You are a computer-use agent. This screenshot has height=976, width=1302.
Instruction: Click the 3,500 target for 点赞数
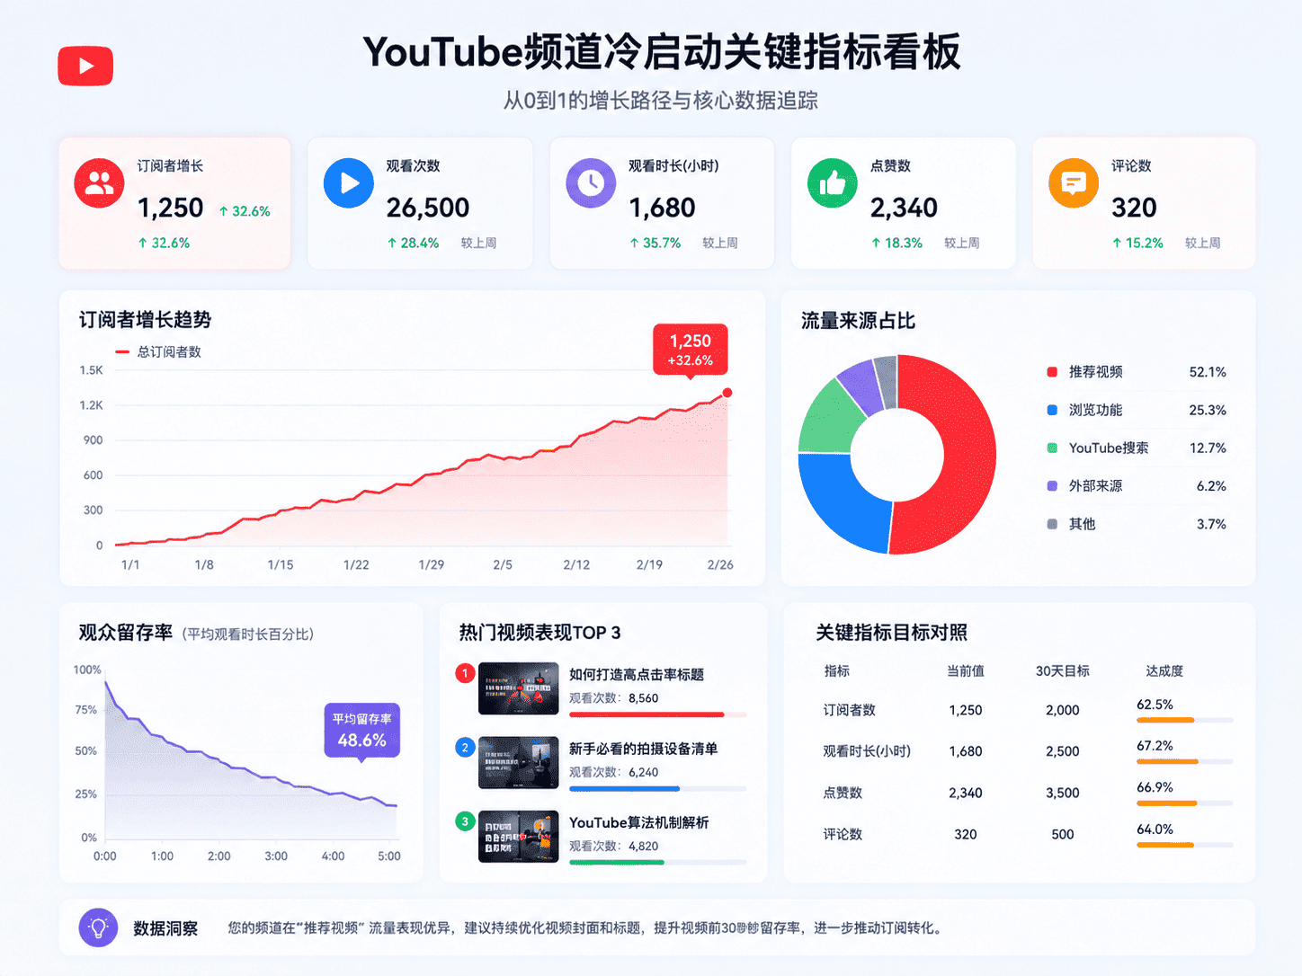point(1063,793)
